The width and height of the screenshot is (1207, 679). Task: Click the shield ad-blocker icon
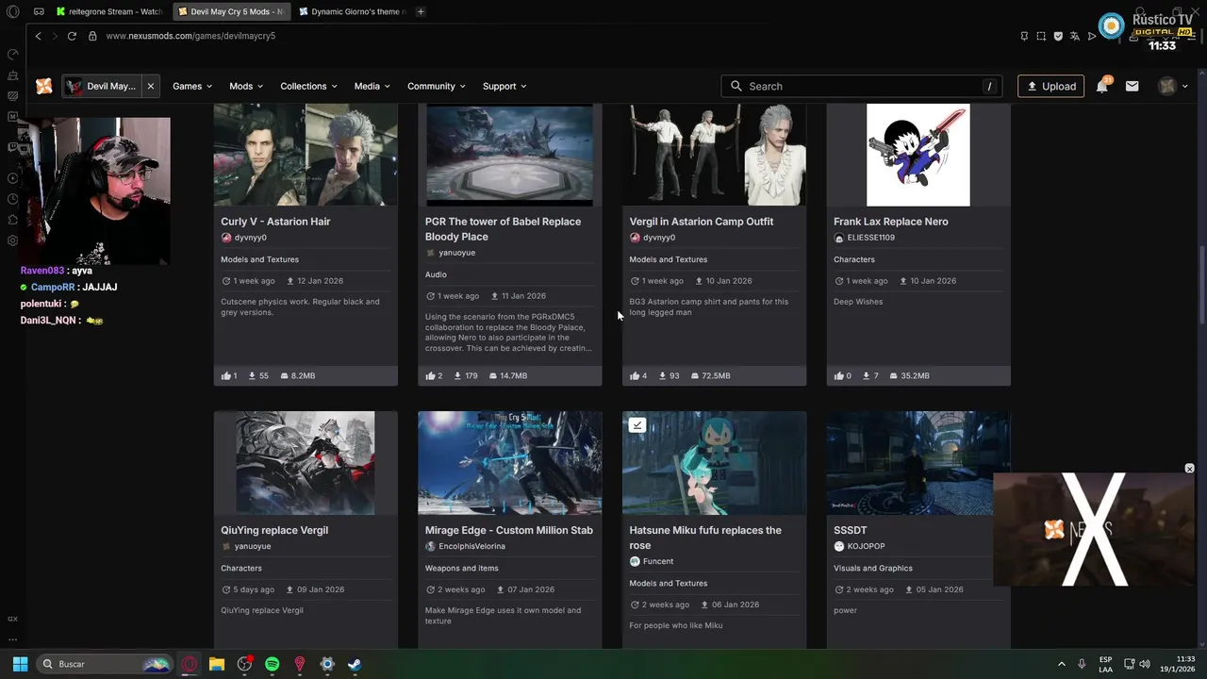point(1058,36)
